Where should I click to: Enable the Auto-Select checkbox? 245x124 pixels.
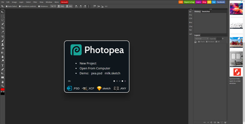[6, 6]
